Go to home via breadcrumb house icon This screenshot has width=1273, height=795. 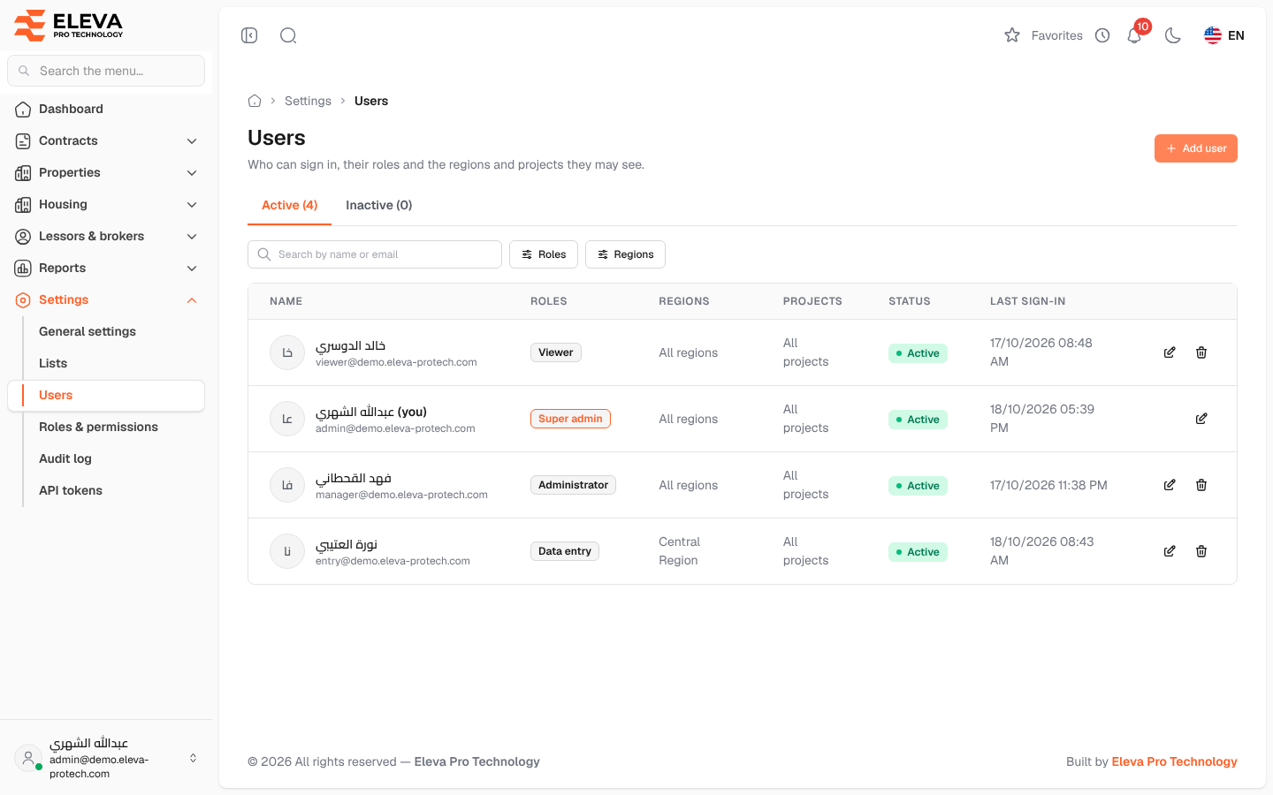tap(255, 101)
